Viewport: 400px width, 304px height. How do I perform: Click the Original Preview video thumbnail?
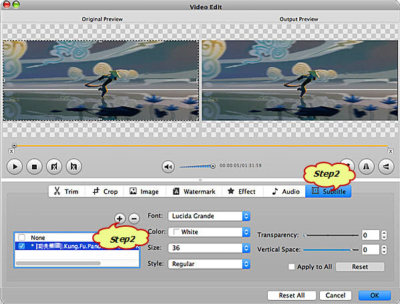point(101,80)
